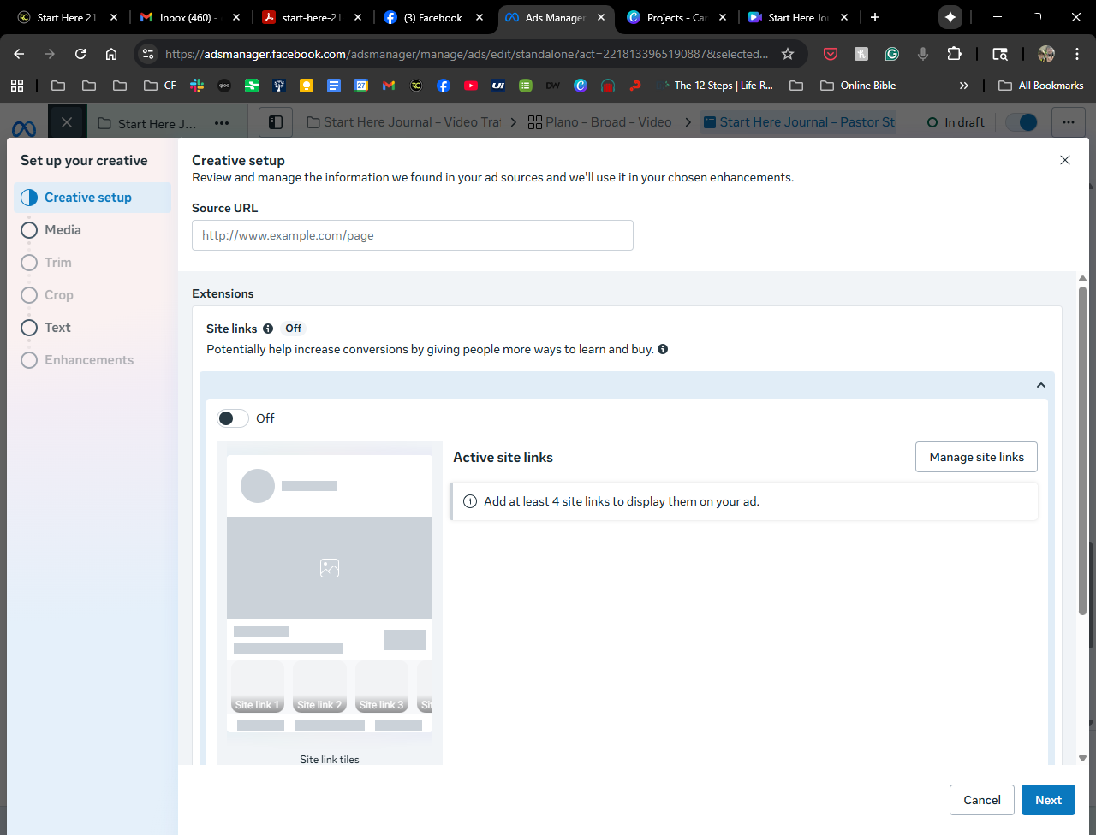1096x835 pixels.
Task: Reload the Ads Manager page
Action: (80, 54)
